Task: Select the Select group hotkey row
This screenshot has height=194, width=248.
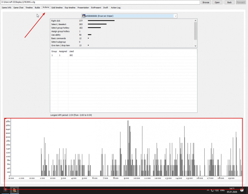Action: click(122, 28)
